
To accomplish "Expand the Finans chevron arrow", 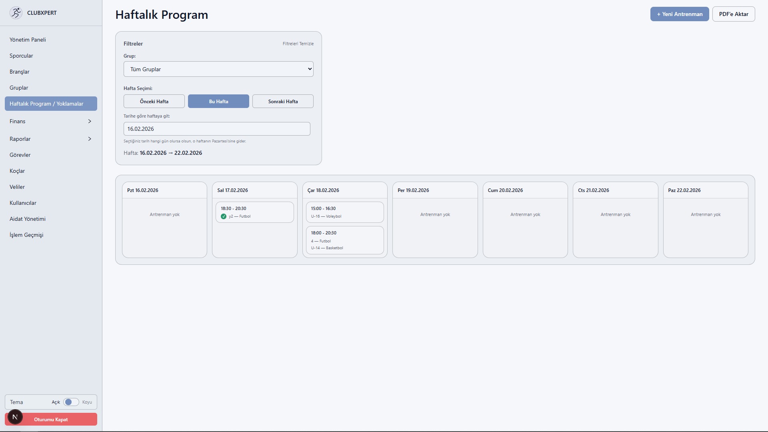I will click(x=90, y=121).
